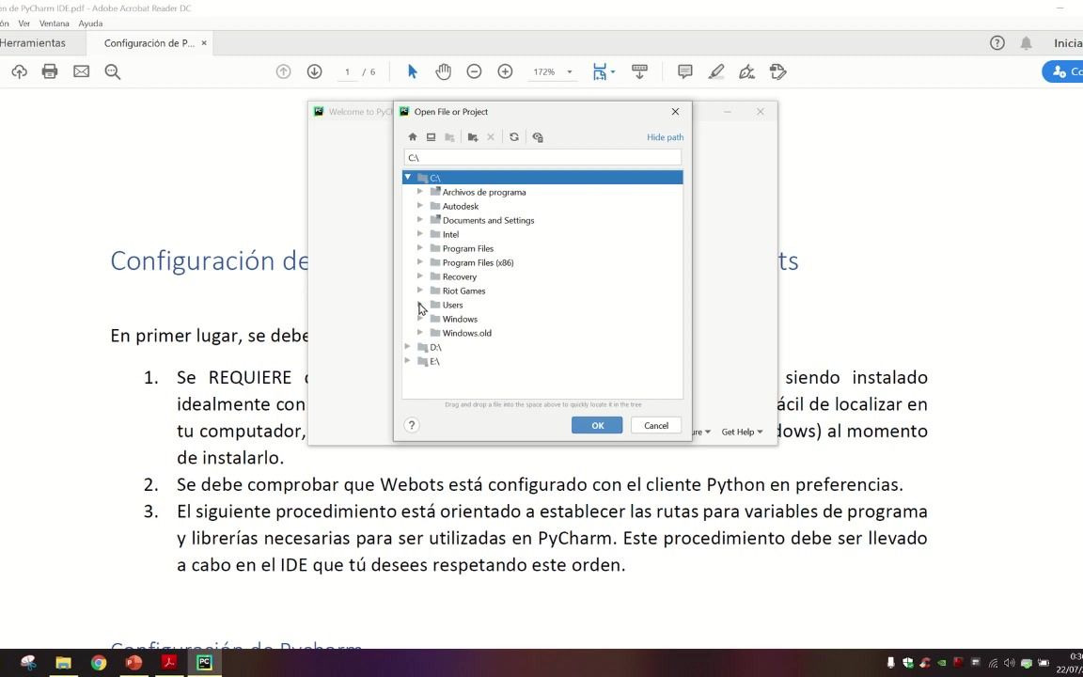Select the hand pan tool in Acrobat

(x=444, y=71)
